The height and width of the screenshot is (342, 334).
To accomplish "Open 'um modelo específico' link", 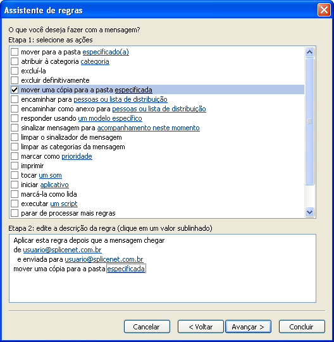I will 110,118.
